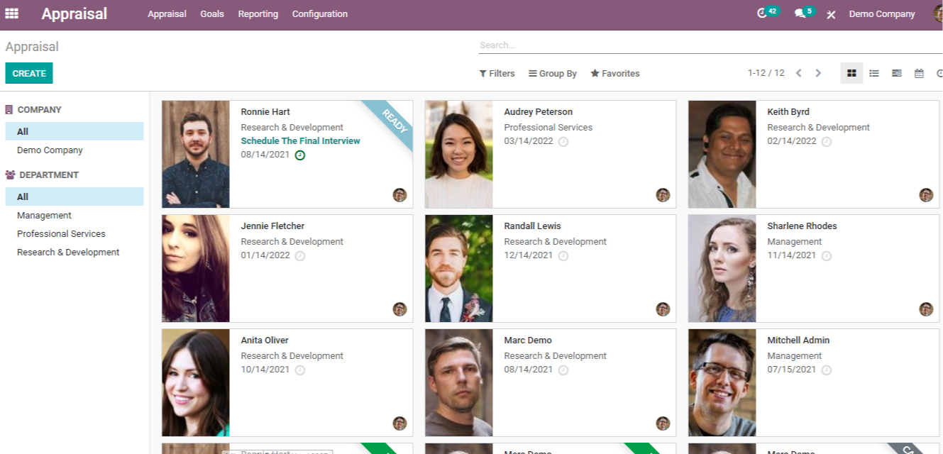Open the Favorites dropdown

615,74
